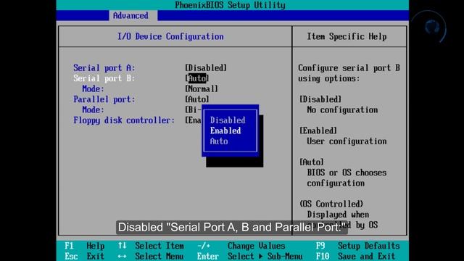Open Serial port B value [Auto]
The image size is (464, 261).
click(x=197, y=78)
